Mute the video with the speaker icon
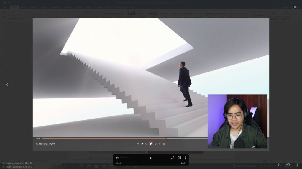This screenshot has height=169, width=302. [x=117, y=158]
